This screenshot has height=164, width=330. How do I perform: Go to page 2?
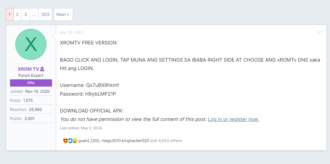(18, 15)
